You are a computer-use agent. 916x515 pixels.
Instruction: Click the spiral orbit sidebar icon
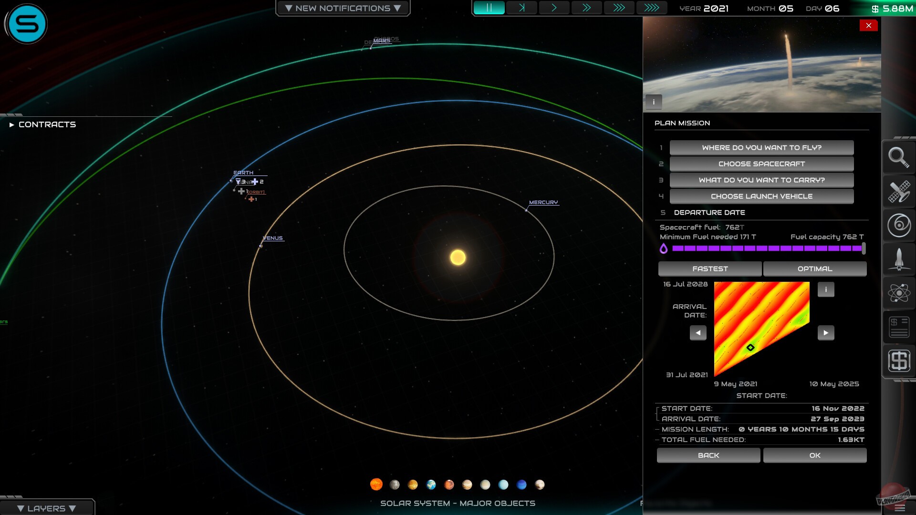tap(899, 225)
